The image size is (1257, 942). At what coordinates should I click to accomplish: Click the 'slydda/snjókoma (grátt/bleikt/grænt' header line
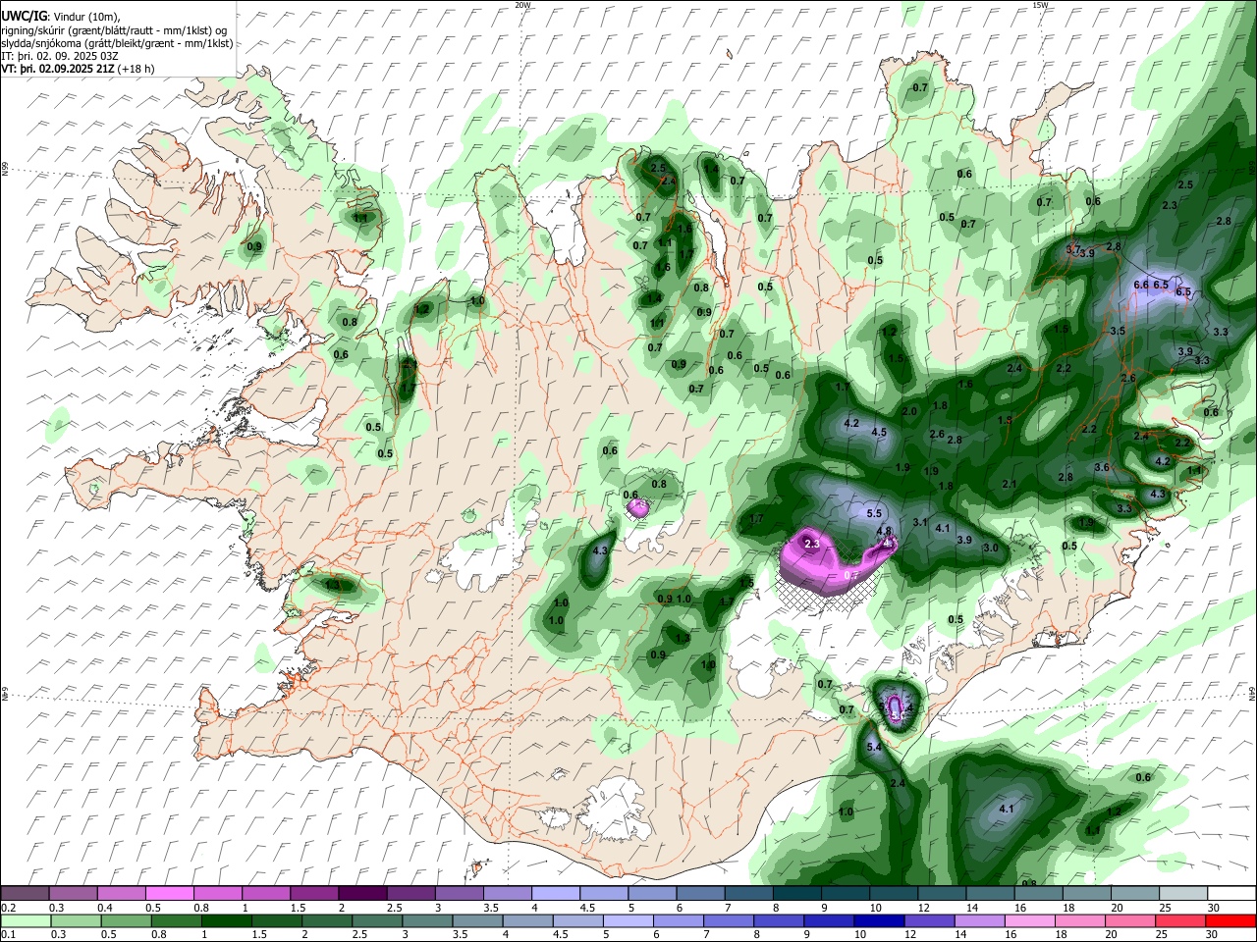[x=117, y=43]
